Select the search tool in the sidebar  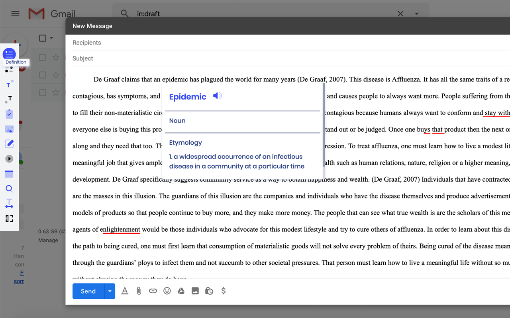pos(9,188)
